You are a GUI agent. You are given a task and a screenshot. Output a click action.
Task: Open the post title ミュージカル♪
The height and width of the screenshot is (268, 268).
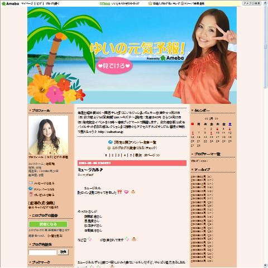coord(90,170)
